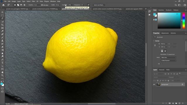187x105 pixels.
Task: Open the 8 Bits/Channel dropdown
Action: point(169,61)
